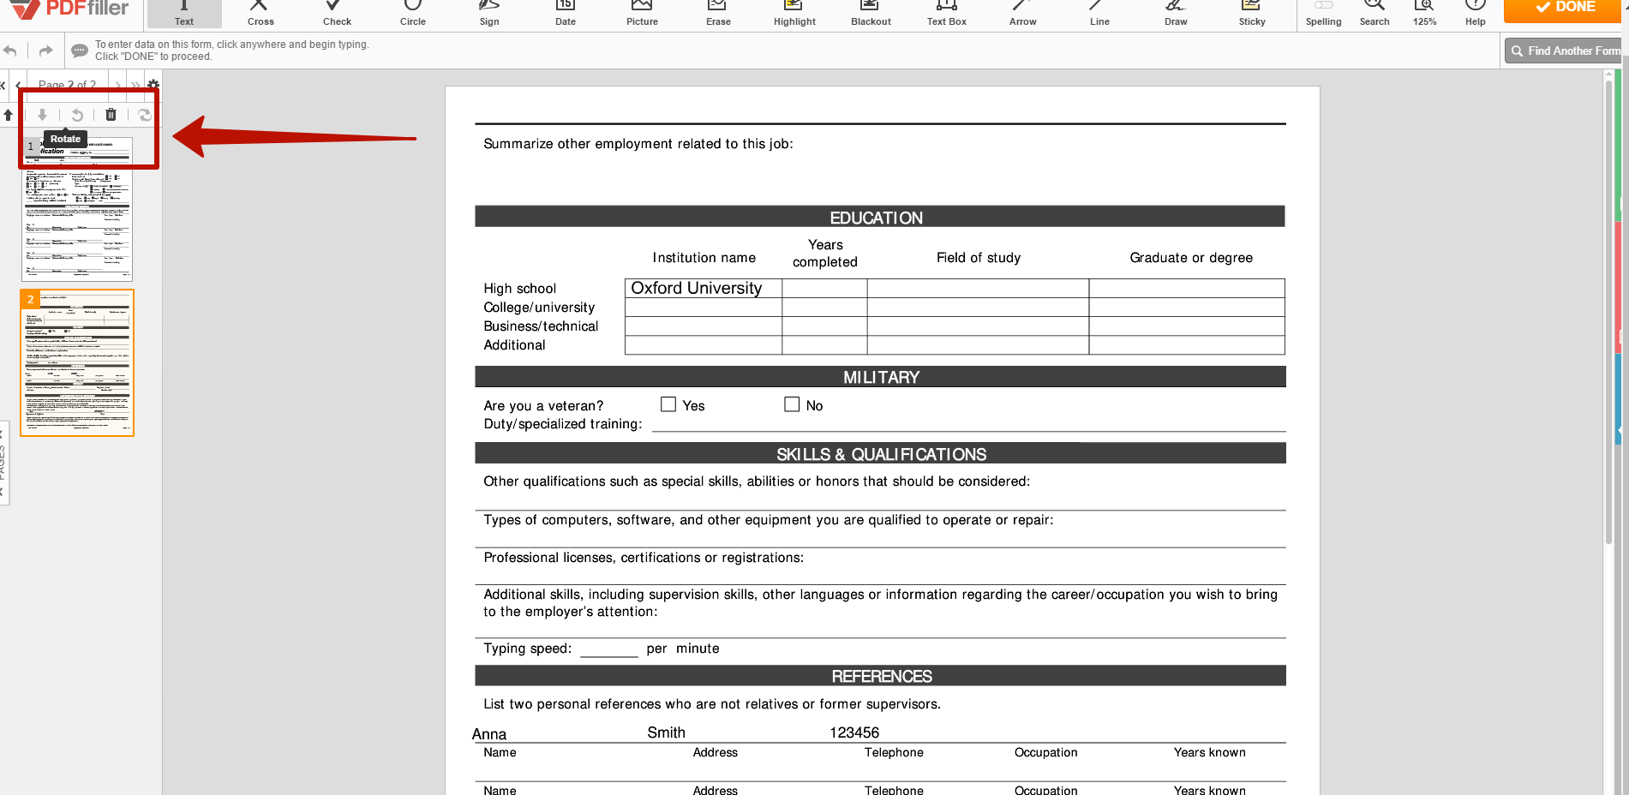The height and width of the screenshot is (795, 1629).
Task: Select the Text tool
Action: (x=184, y=14)
